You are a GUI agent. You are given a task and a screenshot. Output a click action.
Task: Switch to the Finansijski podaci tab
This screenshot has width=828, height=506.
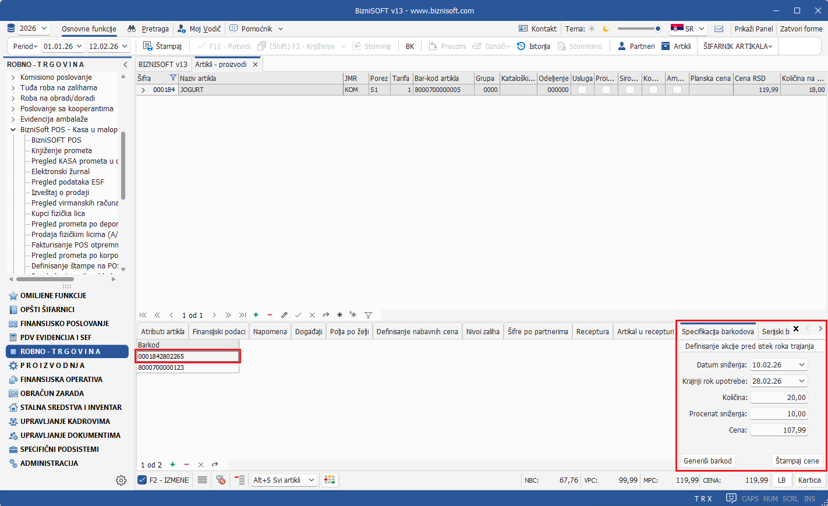pos(219,331)
